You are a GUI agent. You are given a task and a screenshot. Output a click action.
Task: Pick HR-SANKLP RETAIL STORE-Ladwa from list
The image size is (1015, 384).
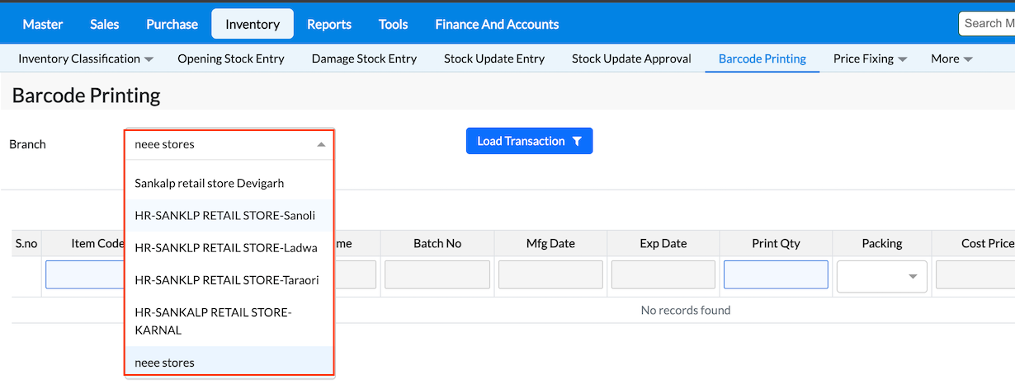[x=225, y=247]
